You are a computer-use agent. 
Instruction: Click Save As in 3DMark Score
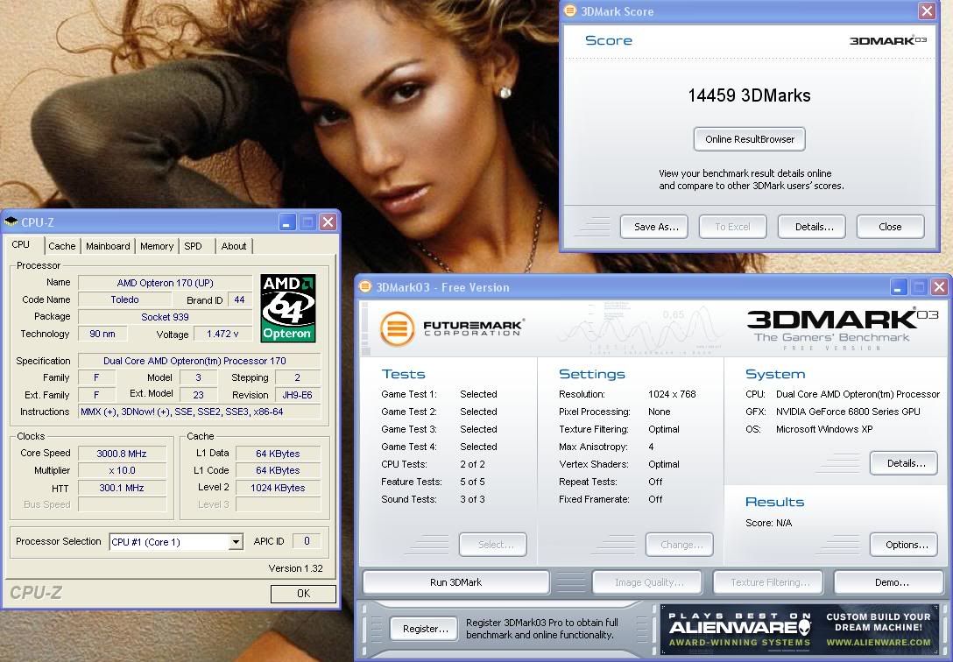tap(654, 227)
